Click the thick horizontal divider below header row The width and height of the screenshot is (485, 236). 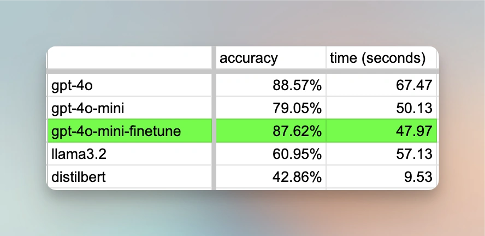[240, 71]
